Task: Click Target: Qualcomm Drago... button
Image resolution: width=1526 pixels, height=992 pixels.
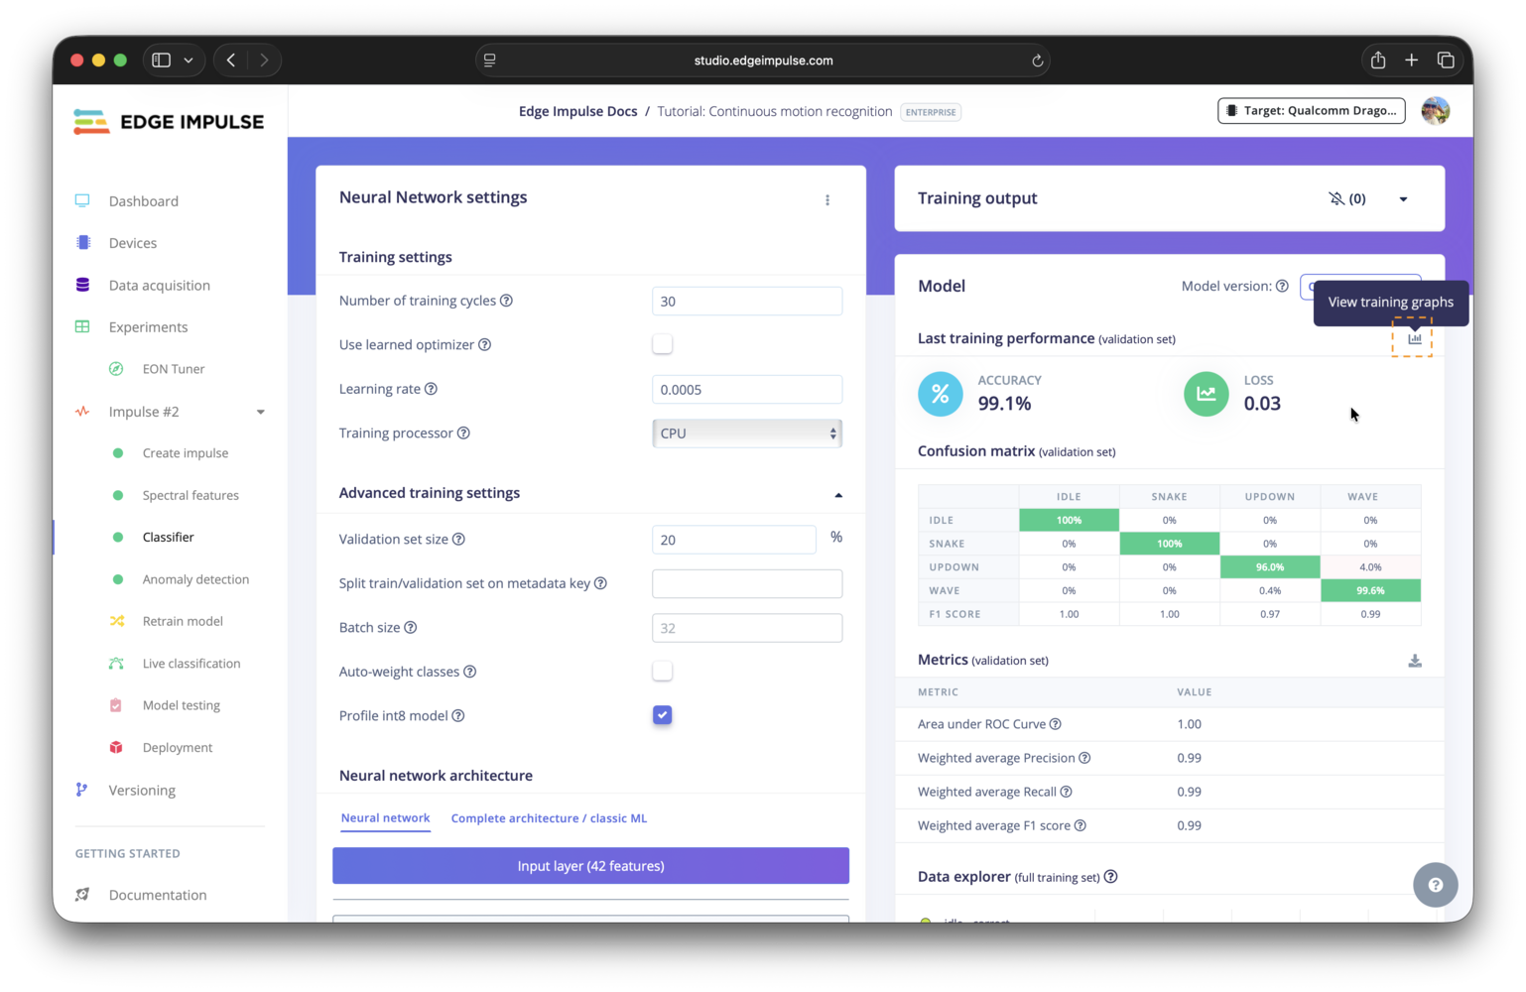Action: click(x=1312, y=110)
